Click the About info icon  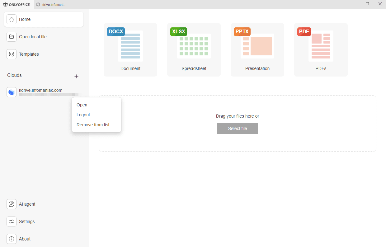coord(12,239)
